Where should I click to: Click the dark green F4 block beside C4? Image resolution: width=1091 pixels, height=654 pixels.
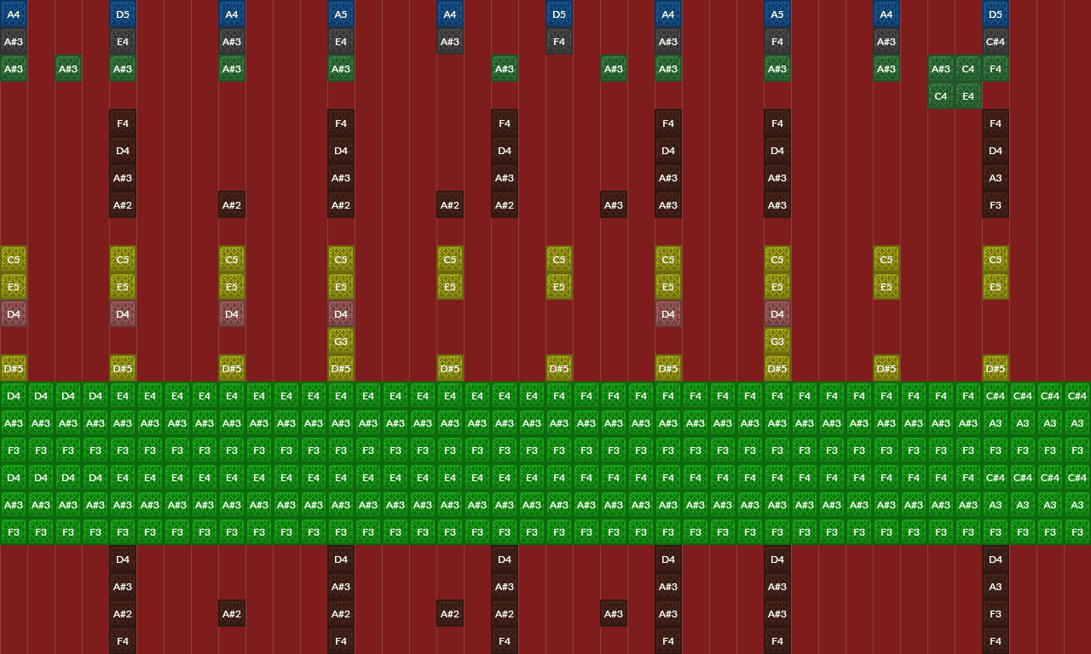point(996,69)
